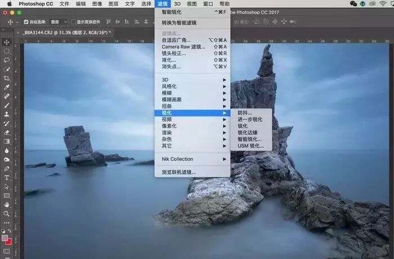
Task: Choose 转换为智能滤镜
Action: point(192,23)
